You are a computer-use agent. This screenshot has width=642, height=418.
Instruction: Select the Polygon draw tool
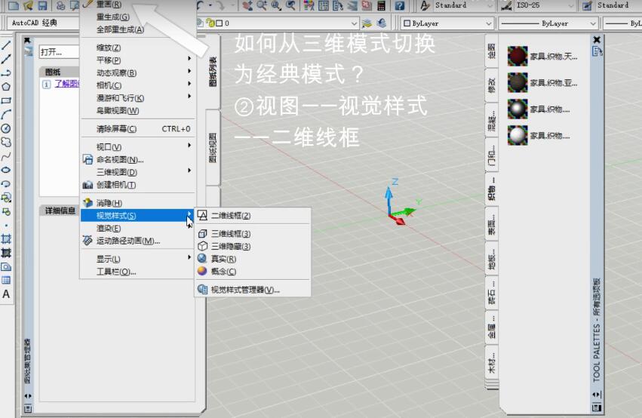6,87
